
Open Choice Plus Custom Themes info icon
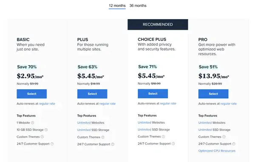(163, 136)
